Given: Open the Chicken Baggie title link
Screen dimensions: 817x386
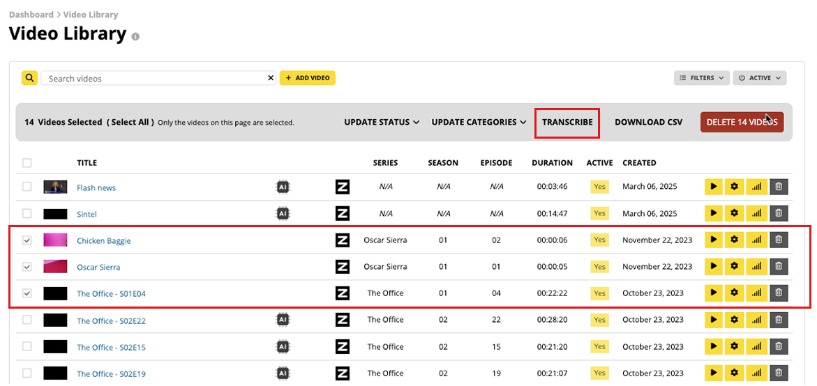Looking at the screenshot, I should (x=104, y=241).
